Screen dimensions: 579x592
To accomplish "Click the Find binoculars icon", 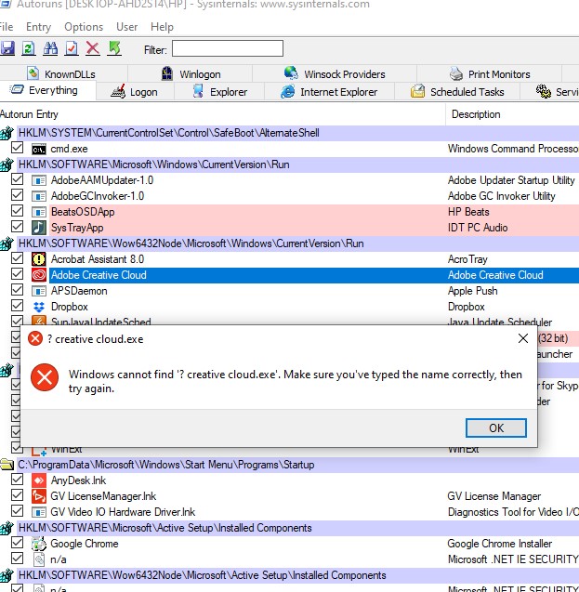I will (50, 48).
